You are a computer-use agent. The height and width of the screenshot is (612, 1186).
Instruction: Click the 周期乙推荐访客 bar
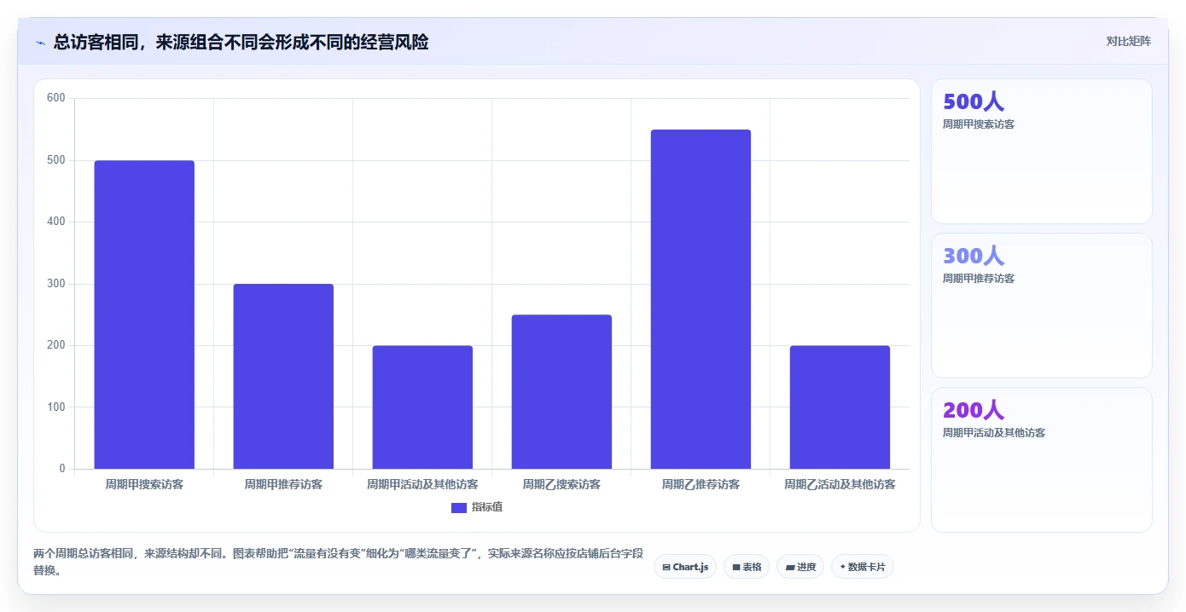[x=701, y=299]
